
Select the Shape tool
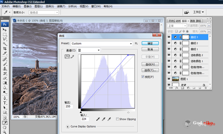(x=4, y=112)
